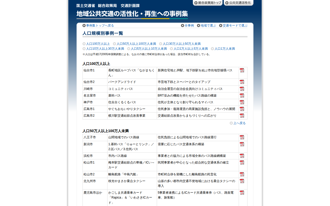Select the 浜松市 table cell
The width and height of the screenshot is (330, 206).
tap(95, 156)
